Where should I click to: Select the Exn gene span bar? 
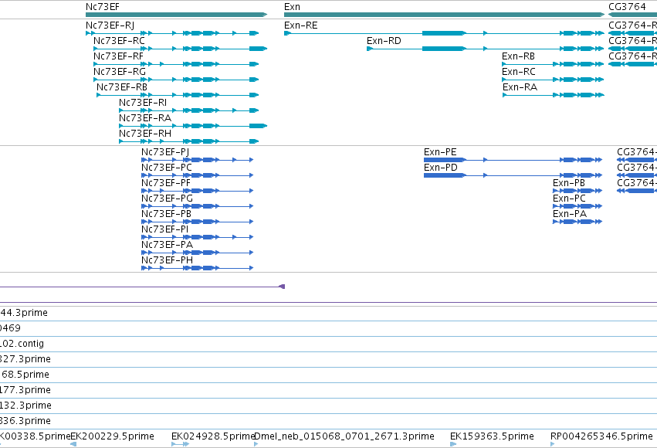[444, 15]
